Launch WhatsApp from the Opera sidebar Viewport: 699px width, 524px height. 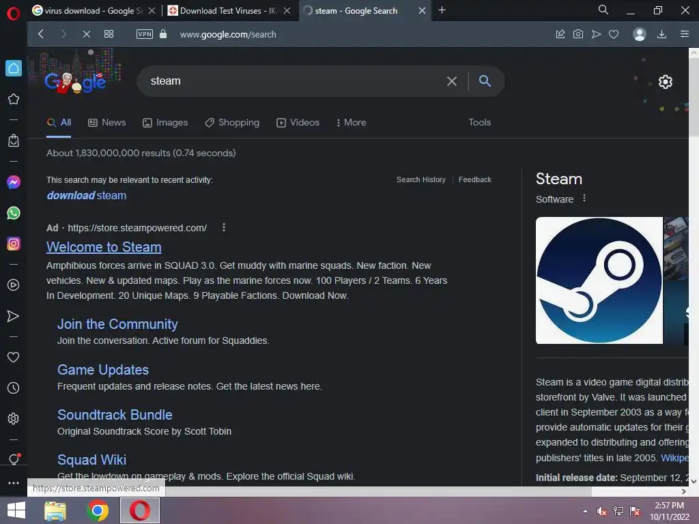14,213
